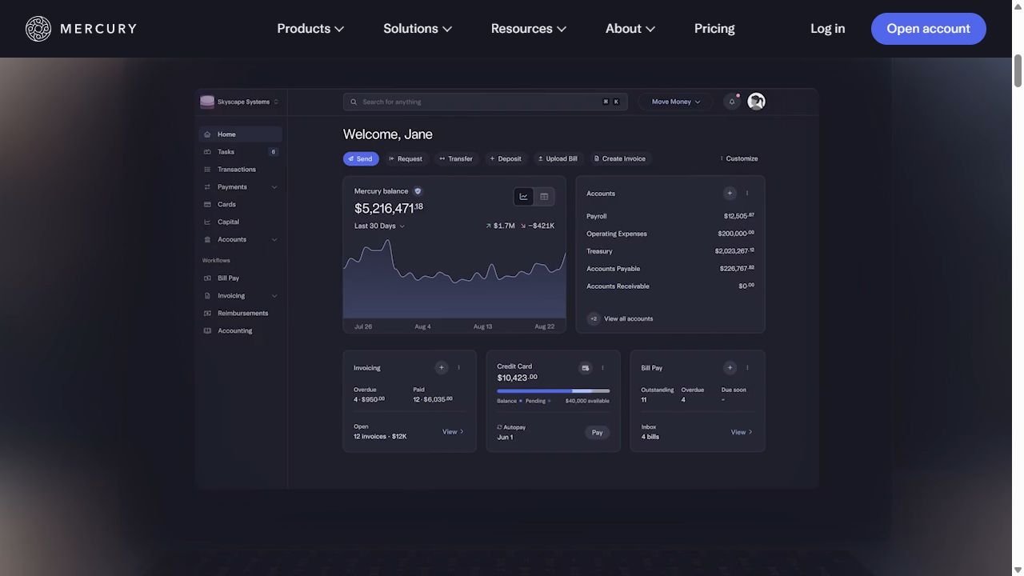This screenshot has height=576, width=1024.
Task: Click the plus icon on the Bill Pay card
Action: coord(730,367)
